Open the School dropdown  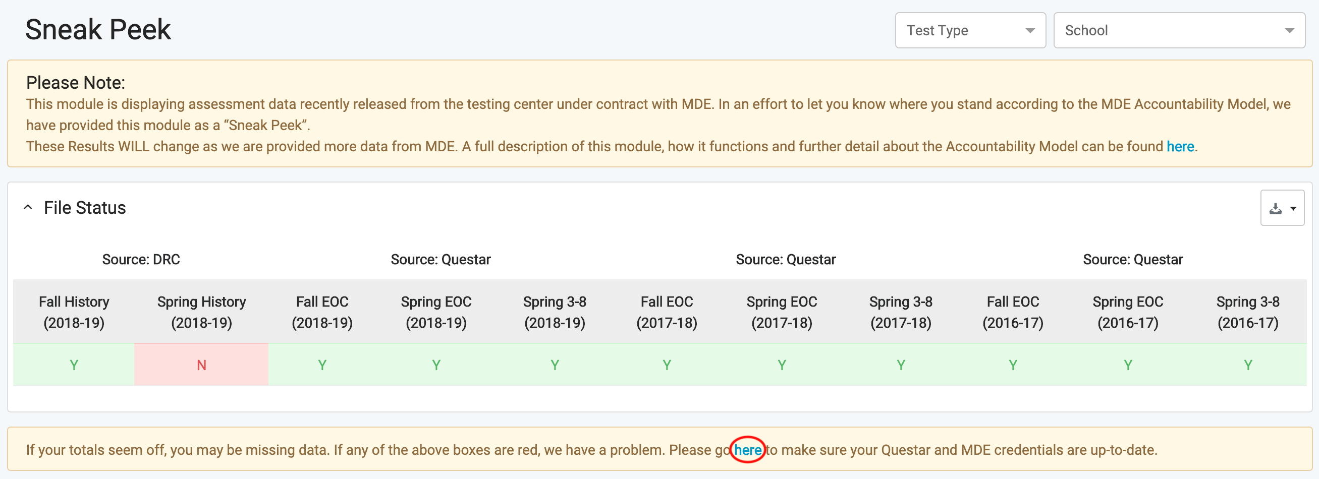click(1179, 30)
